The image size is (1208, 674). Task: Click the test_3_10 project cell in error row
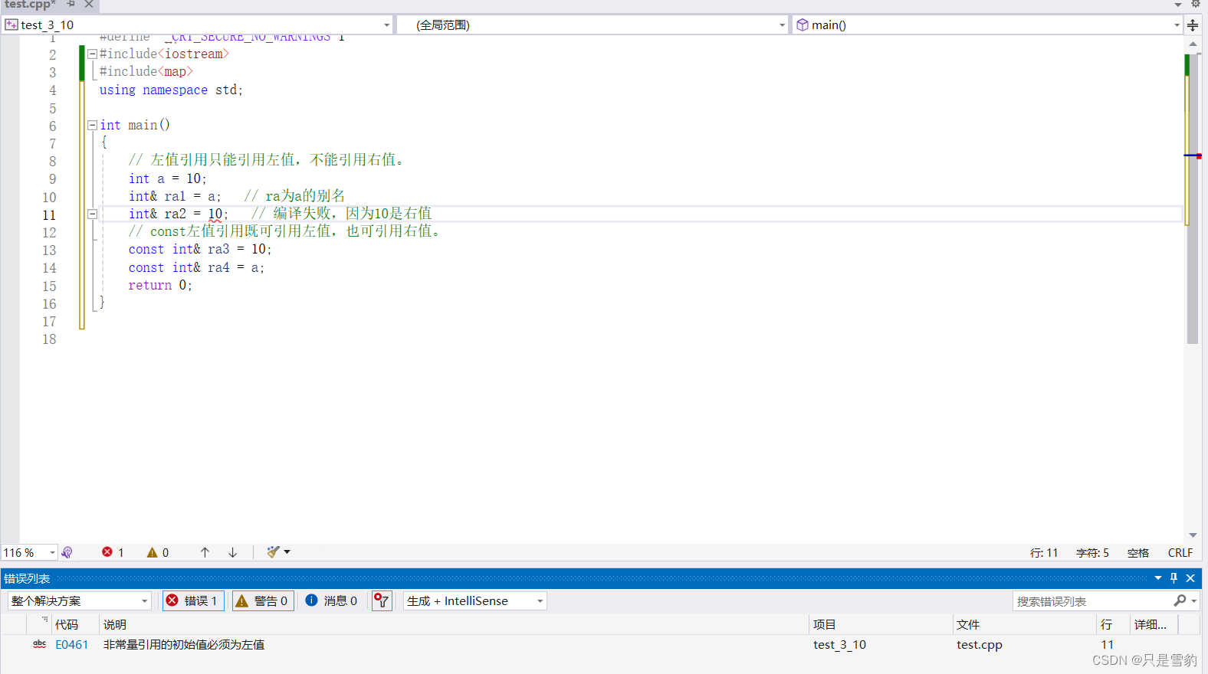pyautogui.click(x=839, y=645)
